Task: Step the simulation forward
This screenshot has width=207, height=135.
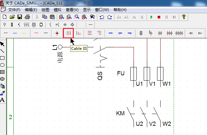Action: tap(174, 17)
